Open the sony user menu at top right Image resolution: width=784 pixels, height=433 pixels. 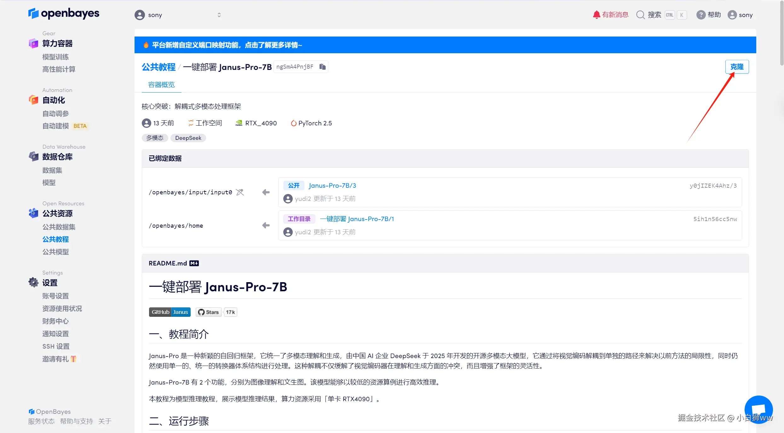coord(740,15)
